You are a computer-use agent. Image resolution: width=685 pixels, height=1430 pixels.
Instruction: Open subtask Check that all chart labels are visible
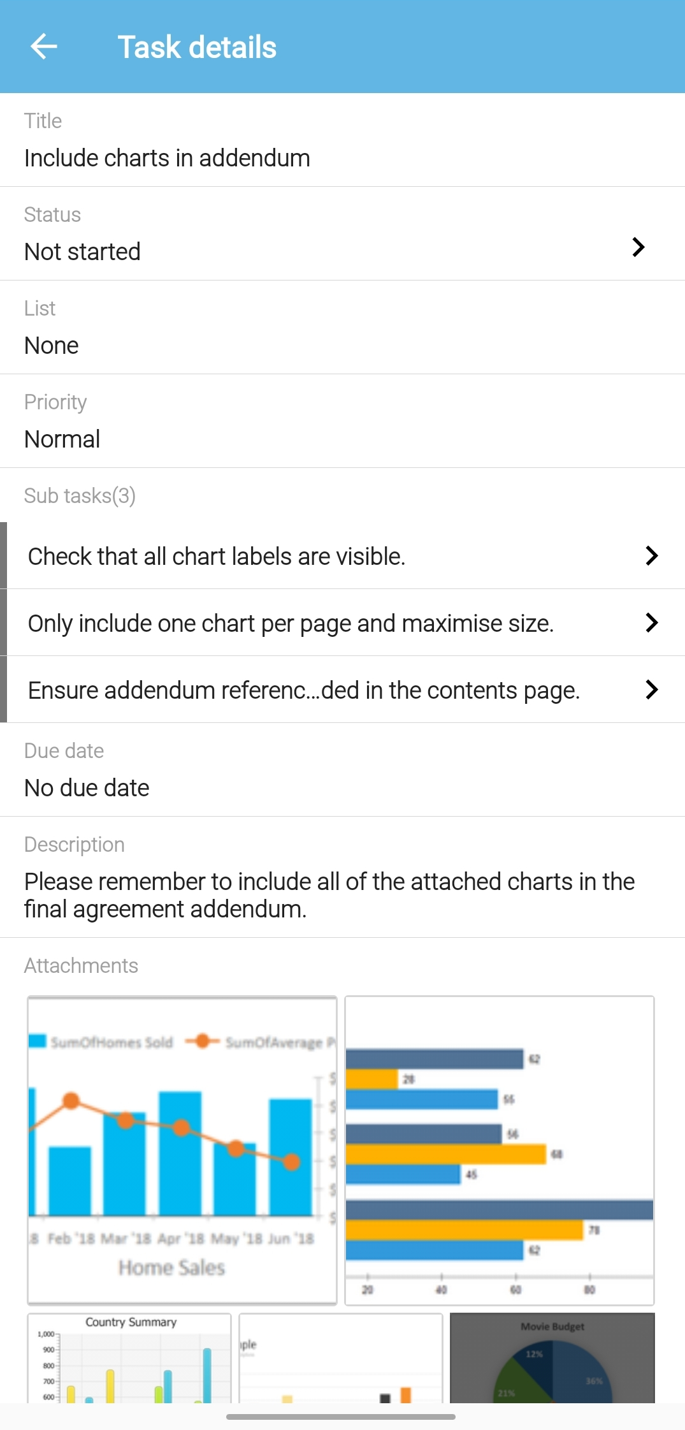217,557
